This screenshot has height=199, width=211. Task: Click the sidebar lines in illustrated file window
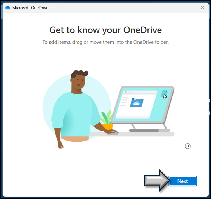[124, 101]
